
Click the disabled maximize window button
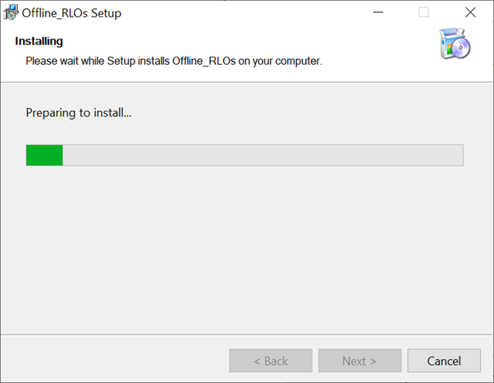click(x=423, y=13)
